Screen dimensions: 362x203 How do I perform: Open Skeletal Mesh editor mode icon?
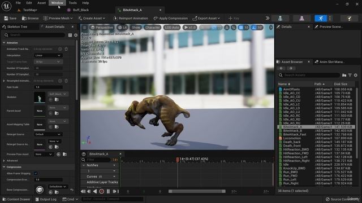pyautogui.click(x=301, y=19)
